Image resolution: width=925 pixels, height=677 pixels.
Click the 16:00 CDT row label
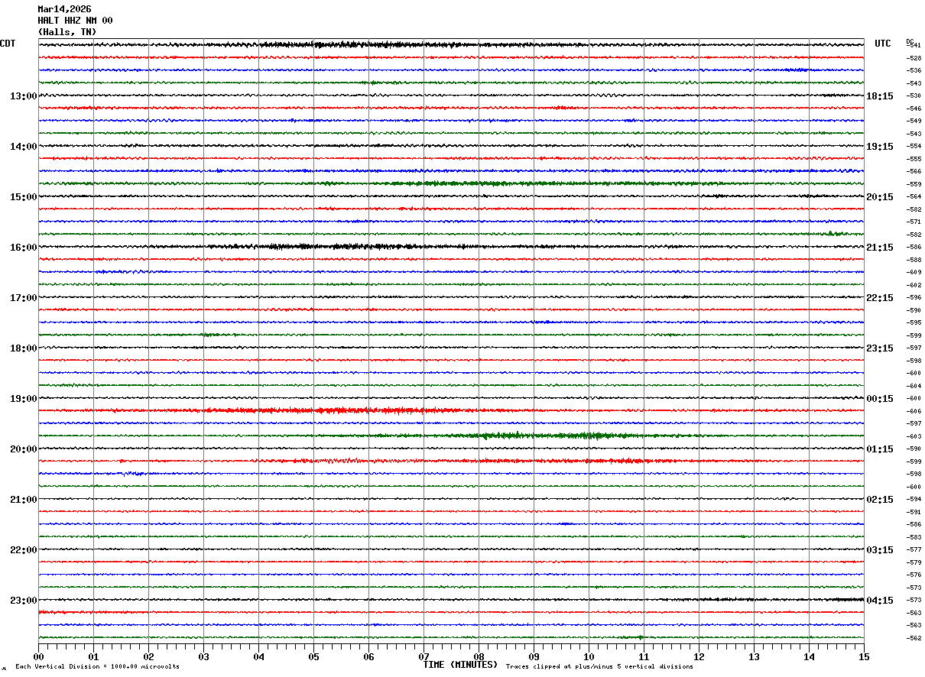[x=23, y=248]
